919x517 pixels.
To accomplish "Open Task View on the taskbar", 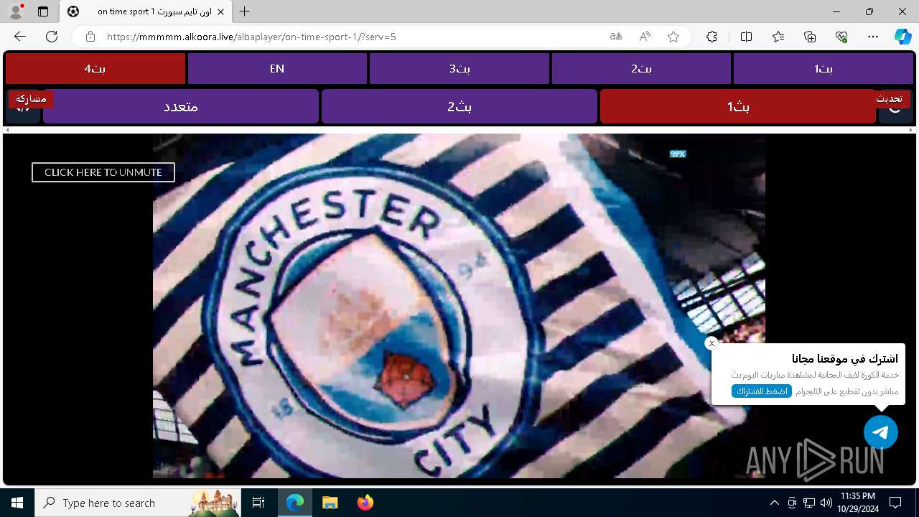I will coord(258,503).
